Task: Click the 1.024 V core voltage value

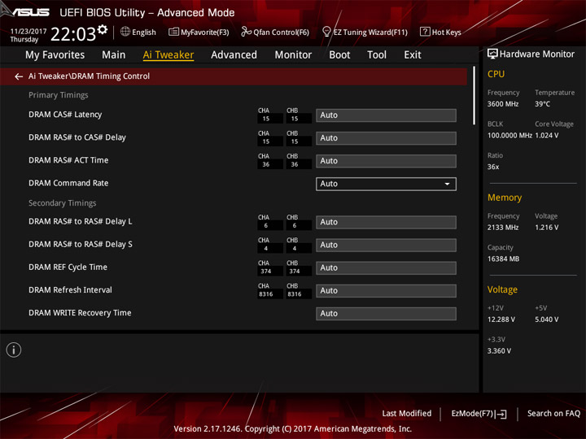Action: (547, 136)
